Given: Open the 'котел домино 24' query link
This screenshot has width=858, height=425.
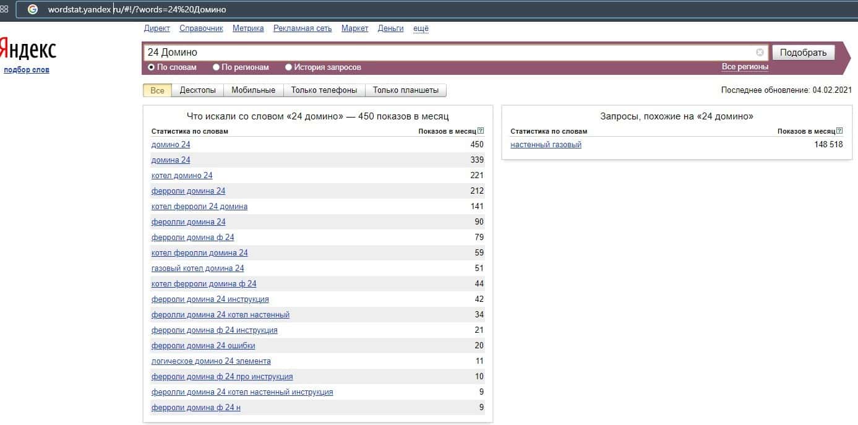Looking at the screenshot, I should click(182, 176).
